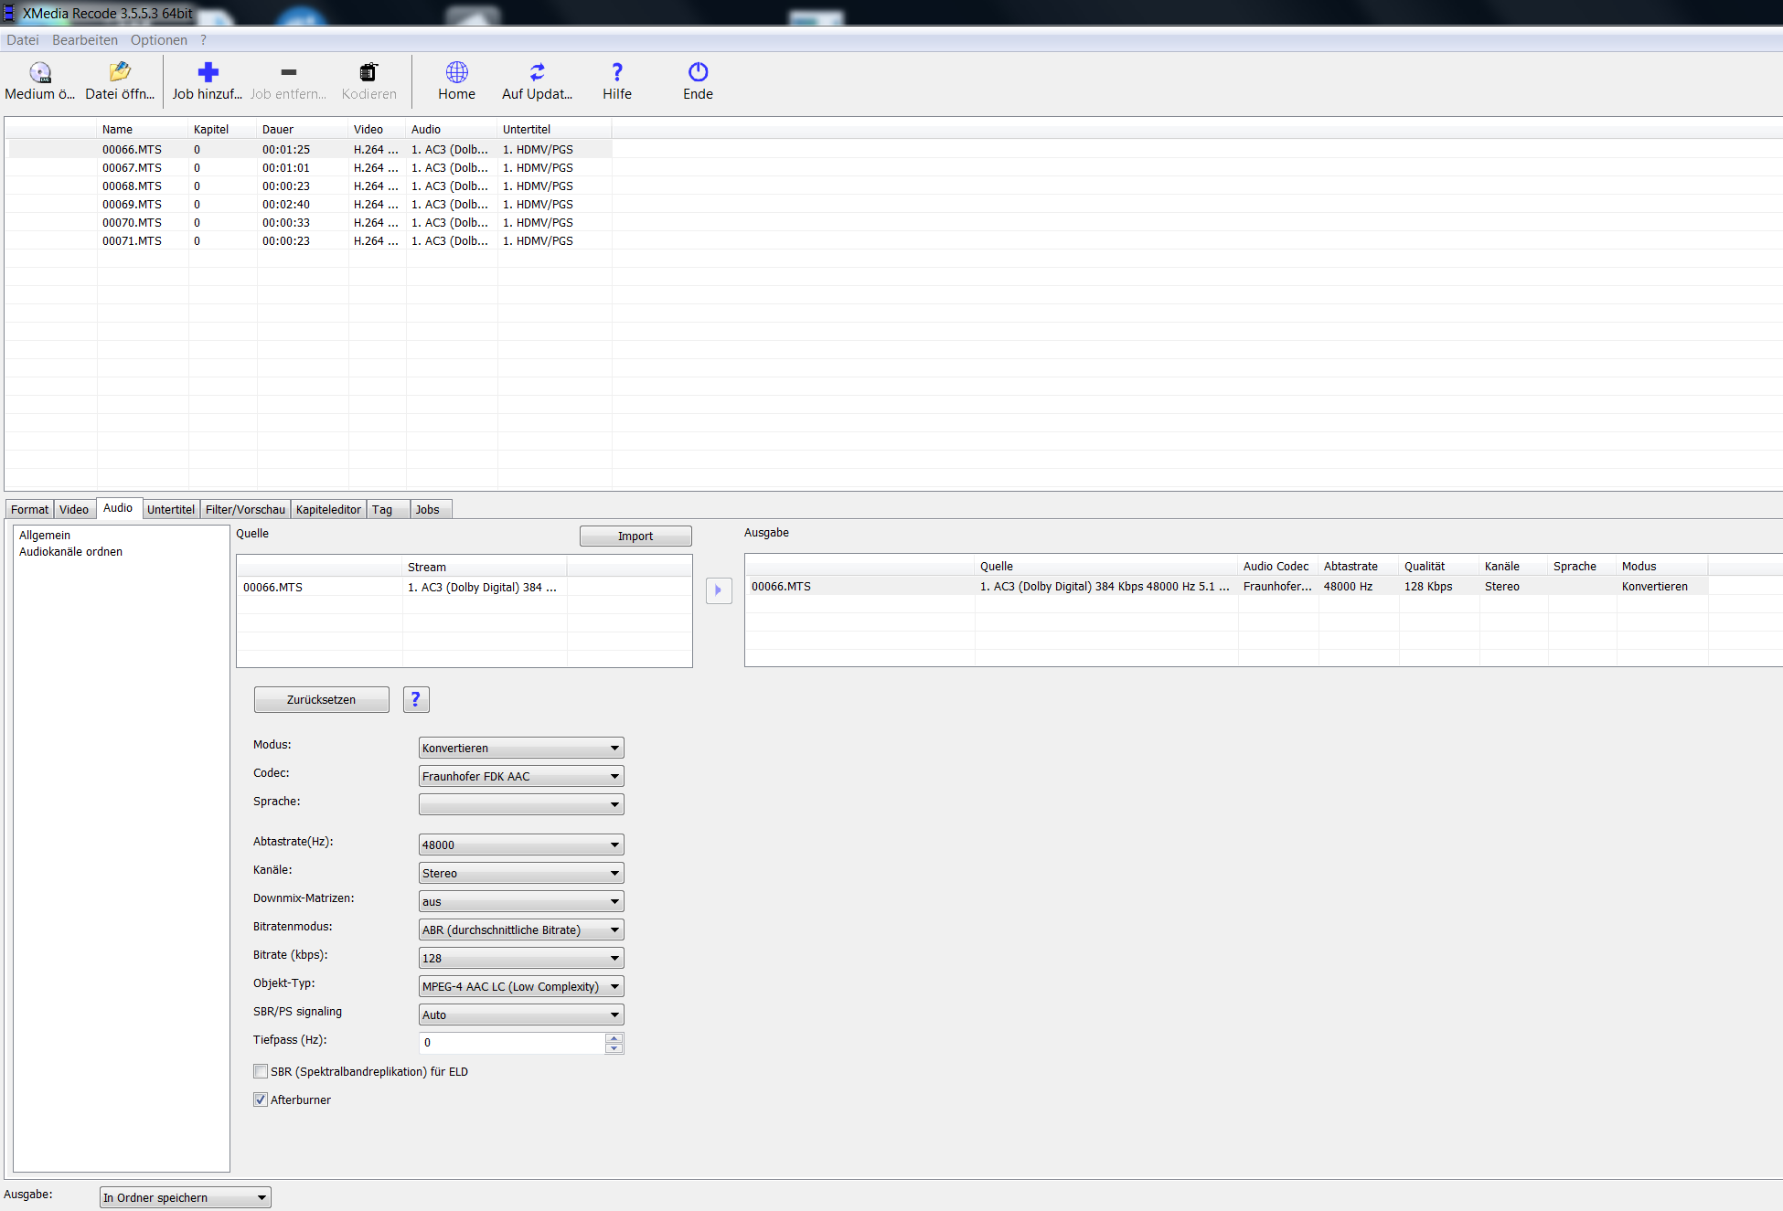Open the Optionen menu

[x=158, y=40]
